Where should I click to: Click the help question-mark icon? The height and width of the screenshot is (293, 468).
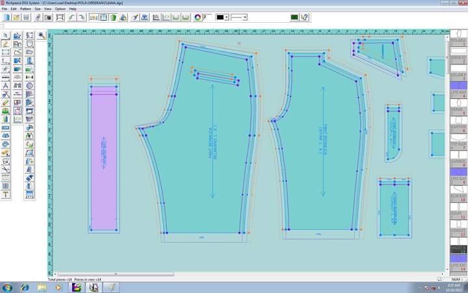[x=304, y=17]
